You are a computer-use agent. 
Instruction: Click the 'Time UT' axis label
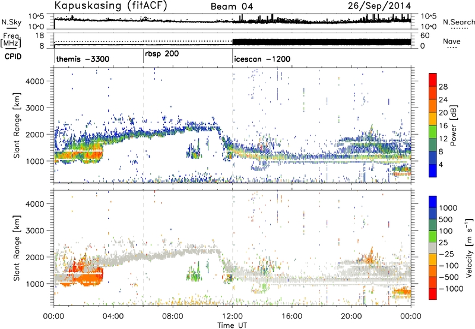coord(232,325)
